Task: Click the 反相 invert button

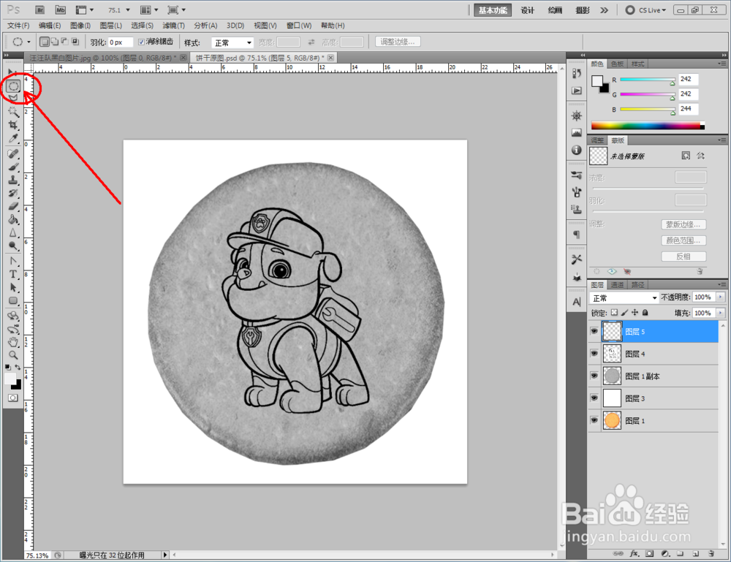Action: tap(683, 257)
